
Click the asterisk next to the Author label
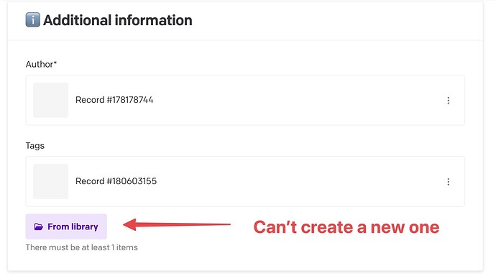pos(55,63)
